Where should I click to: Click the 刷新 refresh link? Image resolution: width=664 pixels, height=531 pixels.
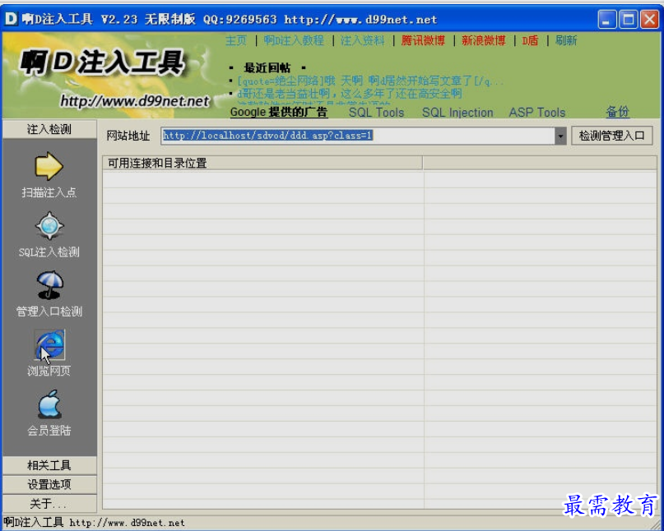[x=566, y=40]
